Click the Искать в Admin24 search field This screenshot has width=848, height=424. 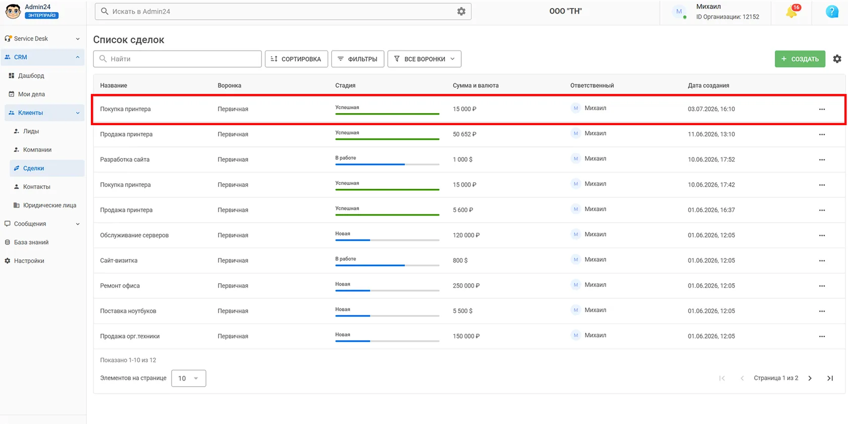pyautogui.click(x=283, y=11)
